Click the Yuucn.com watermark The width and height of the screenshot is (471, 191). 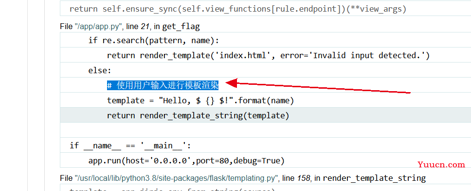pyautogui.click(x=441, y=164)
